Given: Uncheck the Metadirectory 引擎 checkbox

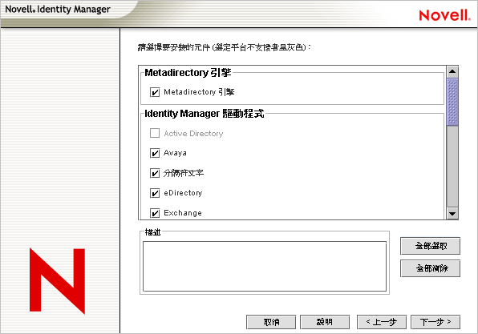Looking at the screenshot, I should click(155, 92).
